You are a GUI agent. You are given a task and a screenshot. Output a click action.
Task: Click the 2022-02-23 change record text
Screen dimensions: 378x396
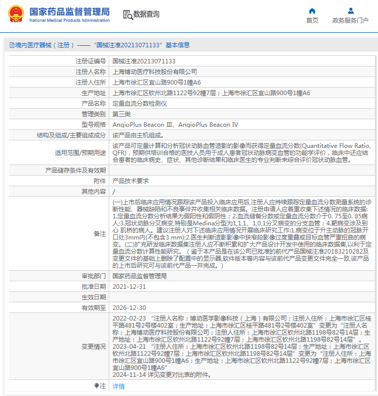pyautogui.click(x=242, y=329)
